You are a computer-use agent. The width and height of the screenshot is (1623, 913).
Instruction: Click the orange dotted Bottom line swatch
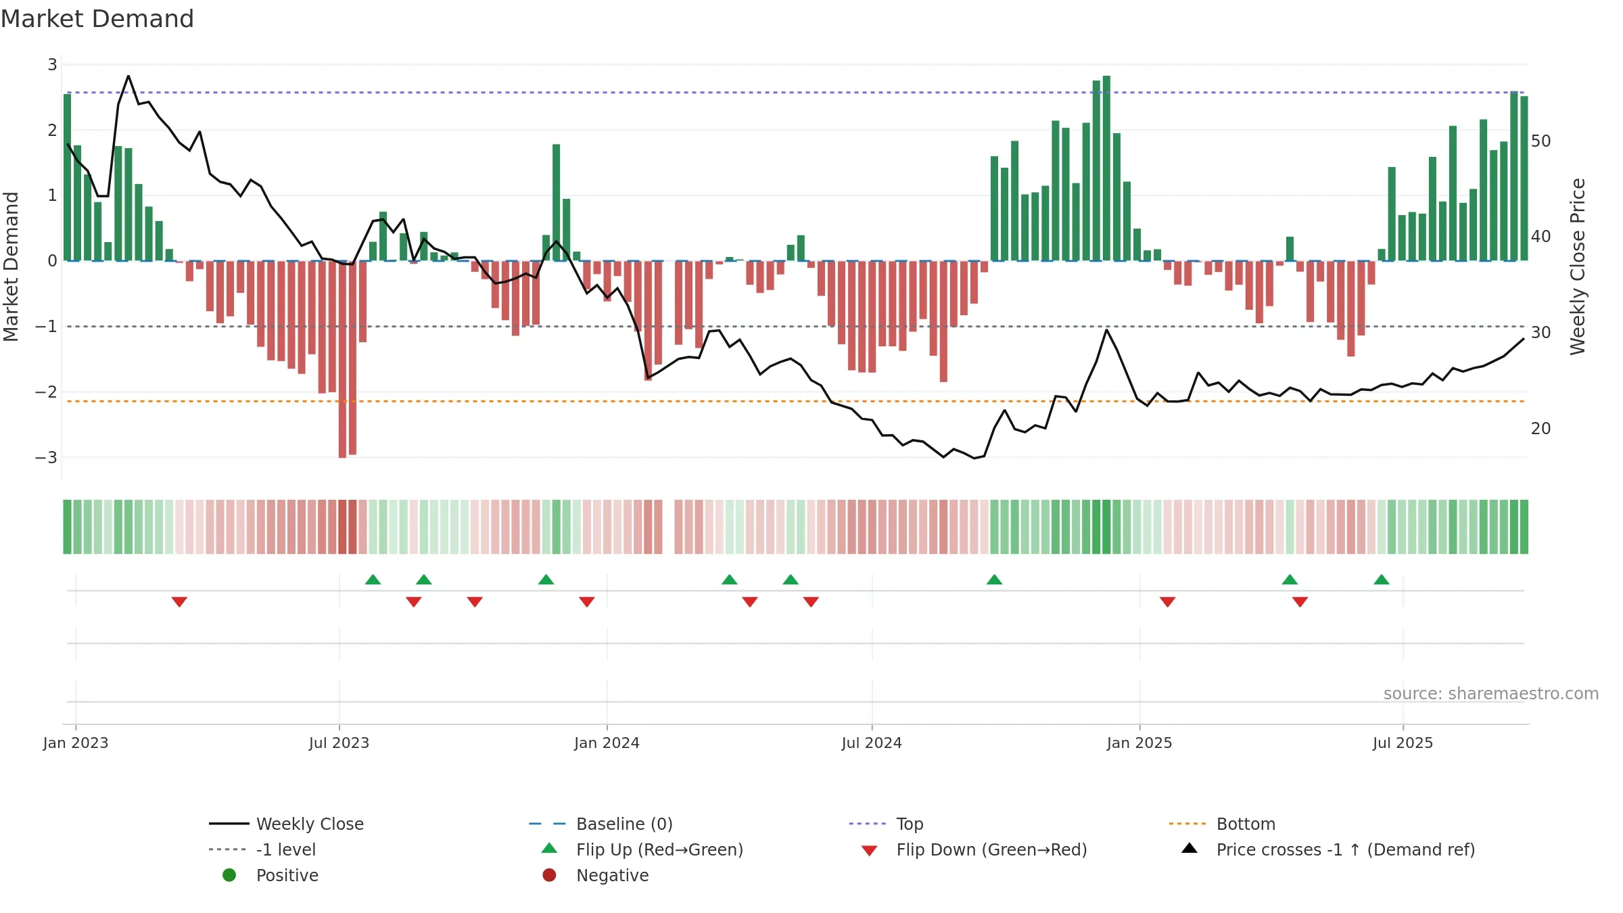click(x=1187, y=824)
